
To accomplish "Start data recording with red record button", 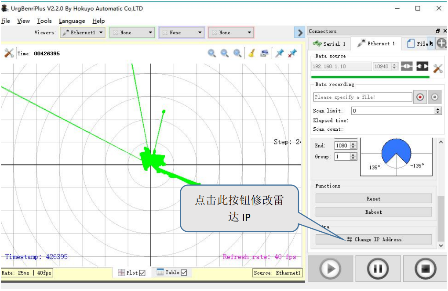I will pos(420,97).
